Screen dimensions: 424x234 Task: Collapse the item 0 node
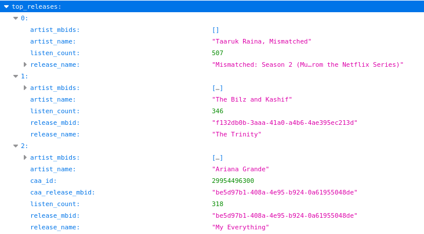[x=16, y=18]
